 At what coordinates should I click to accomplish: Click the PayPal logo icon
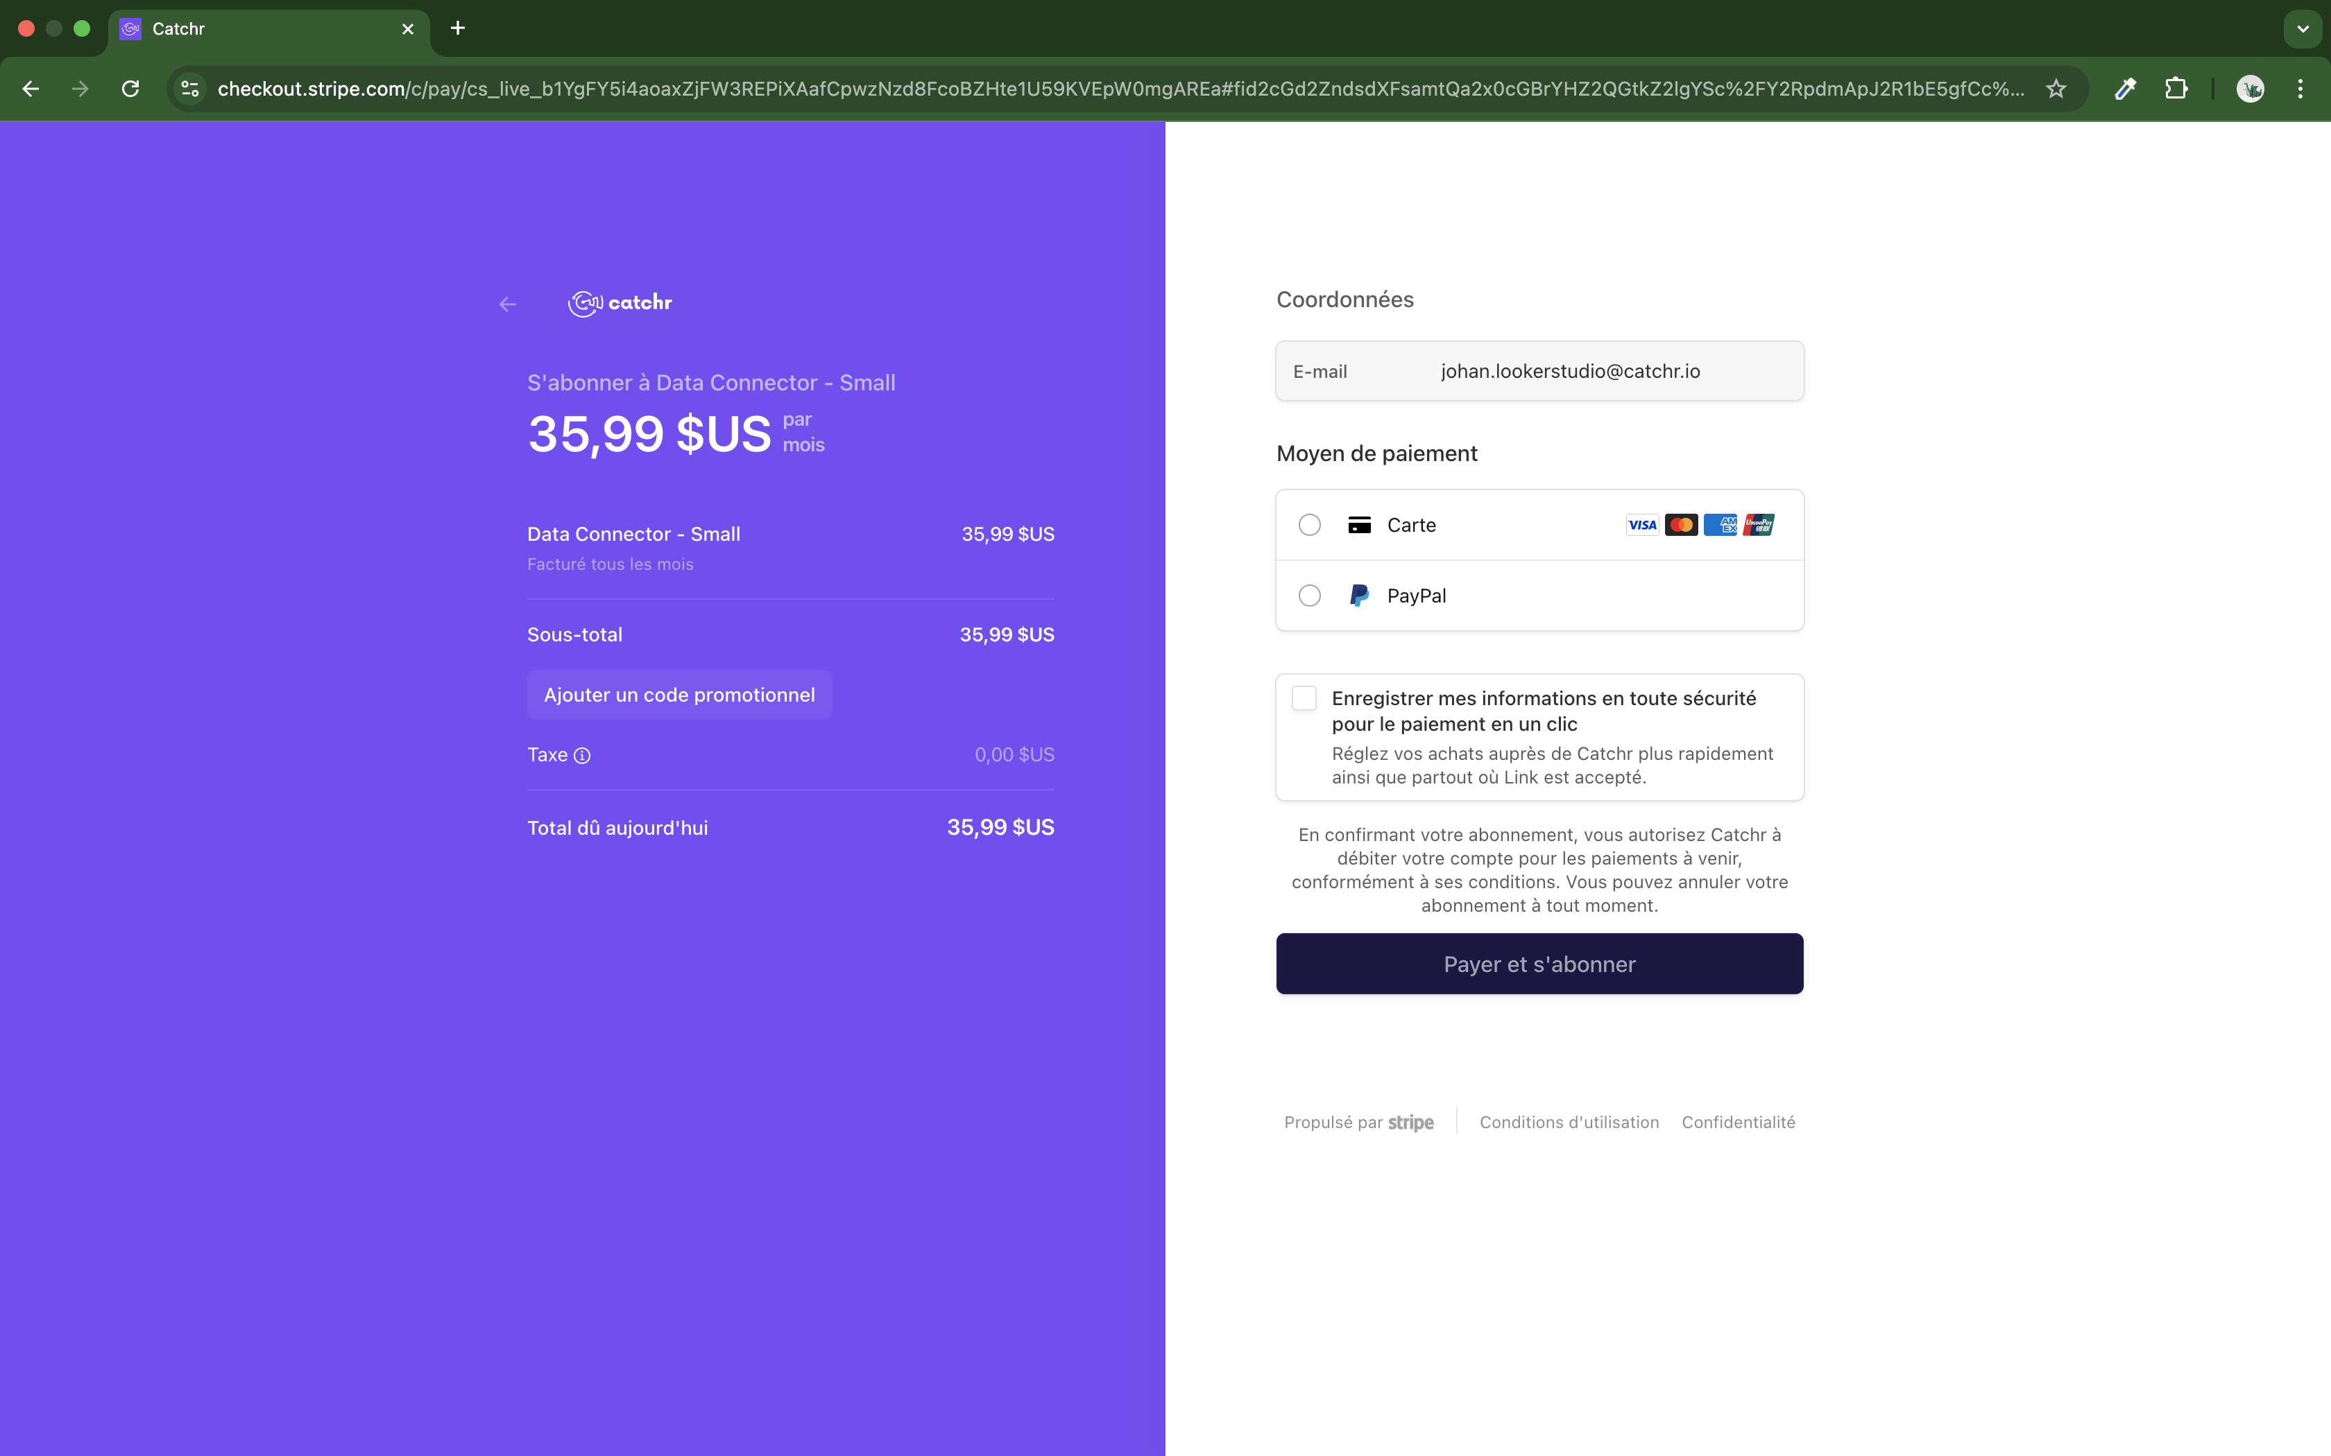(x=1359, y=595)
